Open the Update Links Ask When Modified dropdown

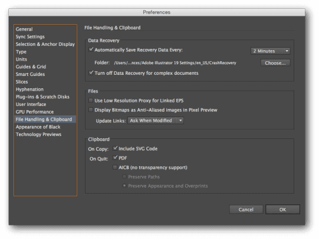156,121
